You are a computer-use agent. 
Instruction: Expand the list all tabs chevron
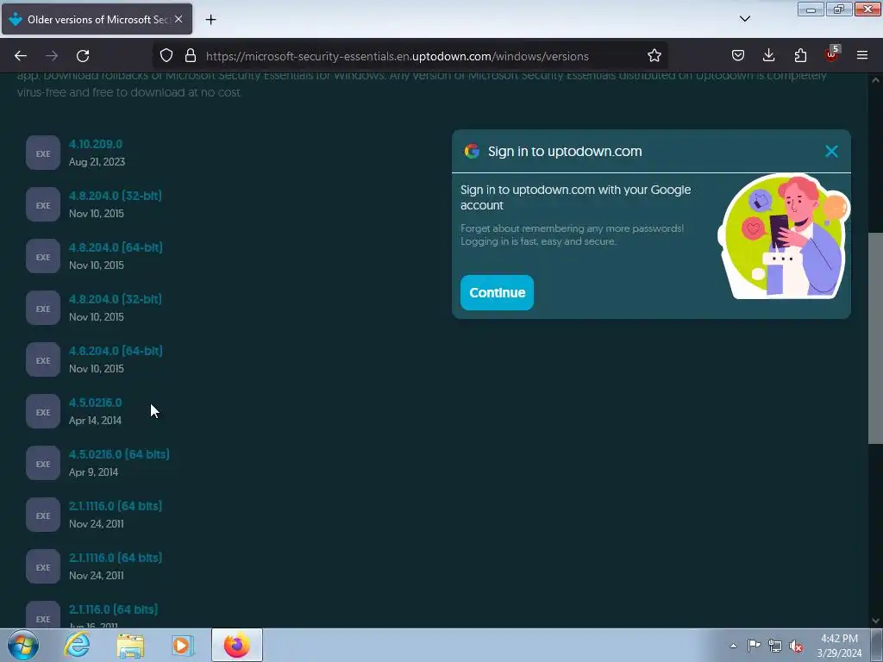click(744, 19)
